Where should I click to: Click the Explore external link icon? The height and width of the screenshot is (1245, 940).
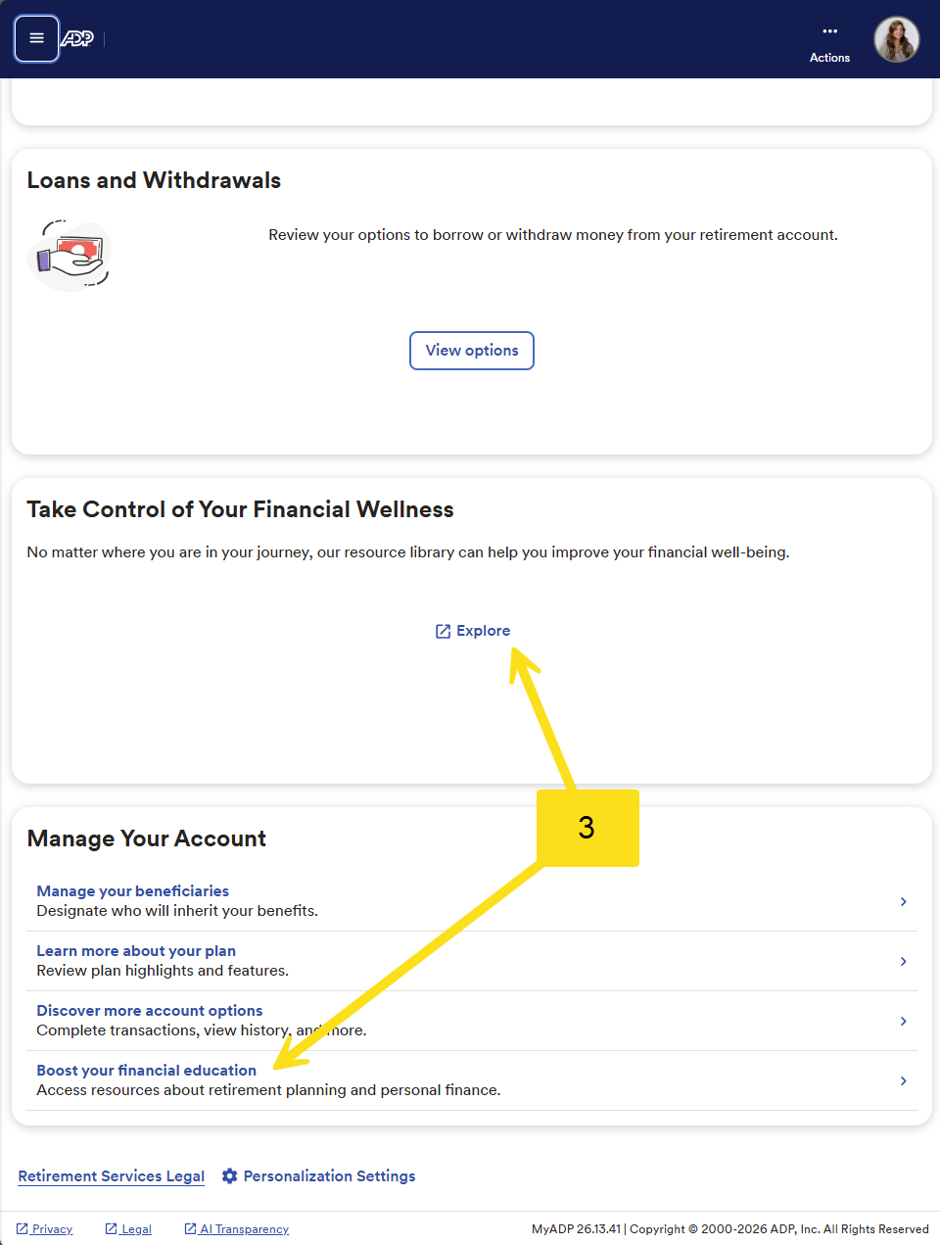[x=443, y=631]
